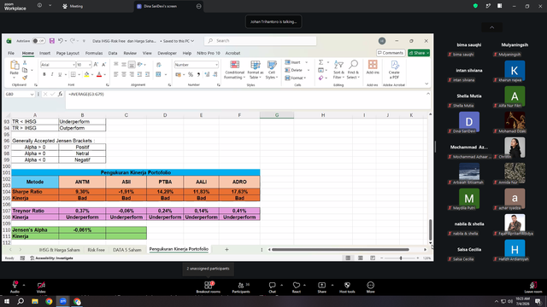Expand the Name Box dropdown arrow
The width and height of the screenshot is (547, 307).
click(32, 95)
